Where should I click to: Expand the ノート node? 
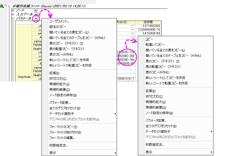coord(13,11)
